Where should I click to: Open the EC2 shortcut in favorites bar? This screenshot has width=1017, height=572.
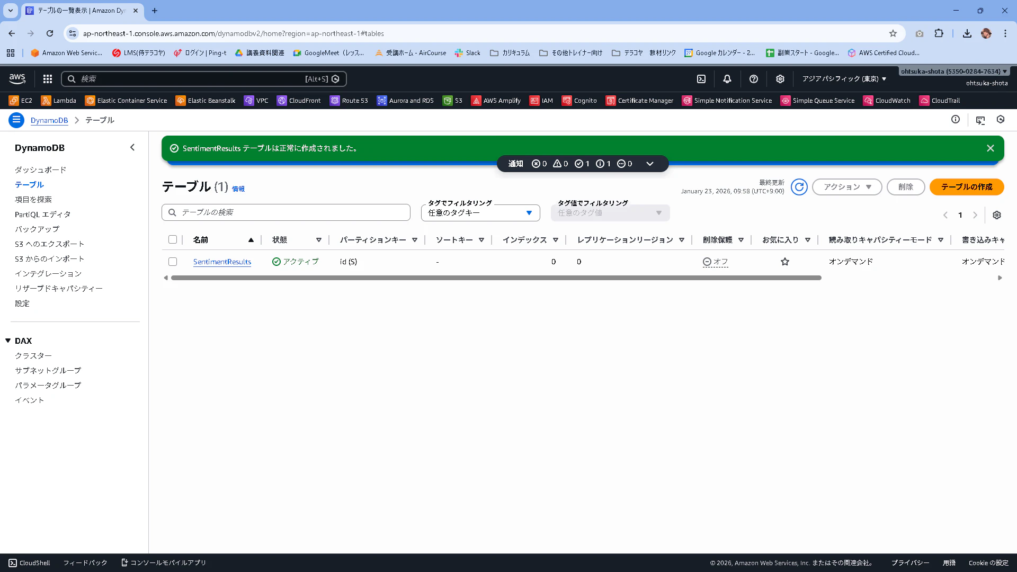(x=21, y=101)
